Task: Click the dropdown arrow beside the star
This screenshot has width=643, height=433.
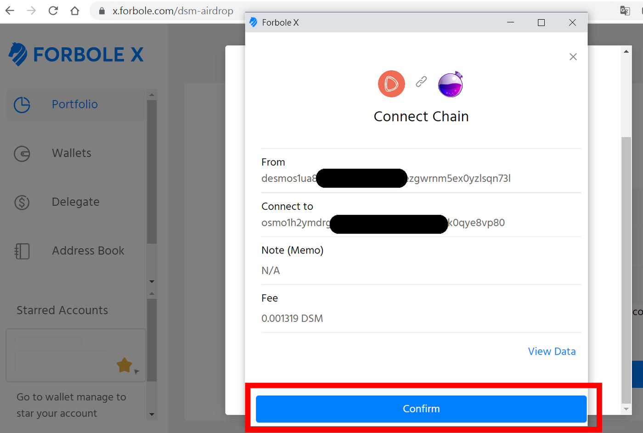Action: point(136,371)
